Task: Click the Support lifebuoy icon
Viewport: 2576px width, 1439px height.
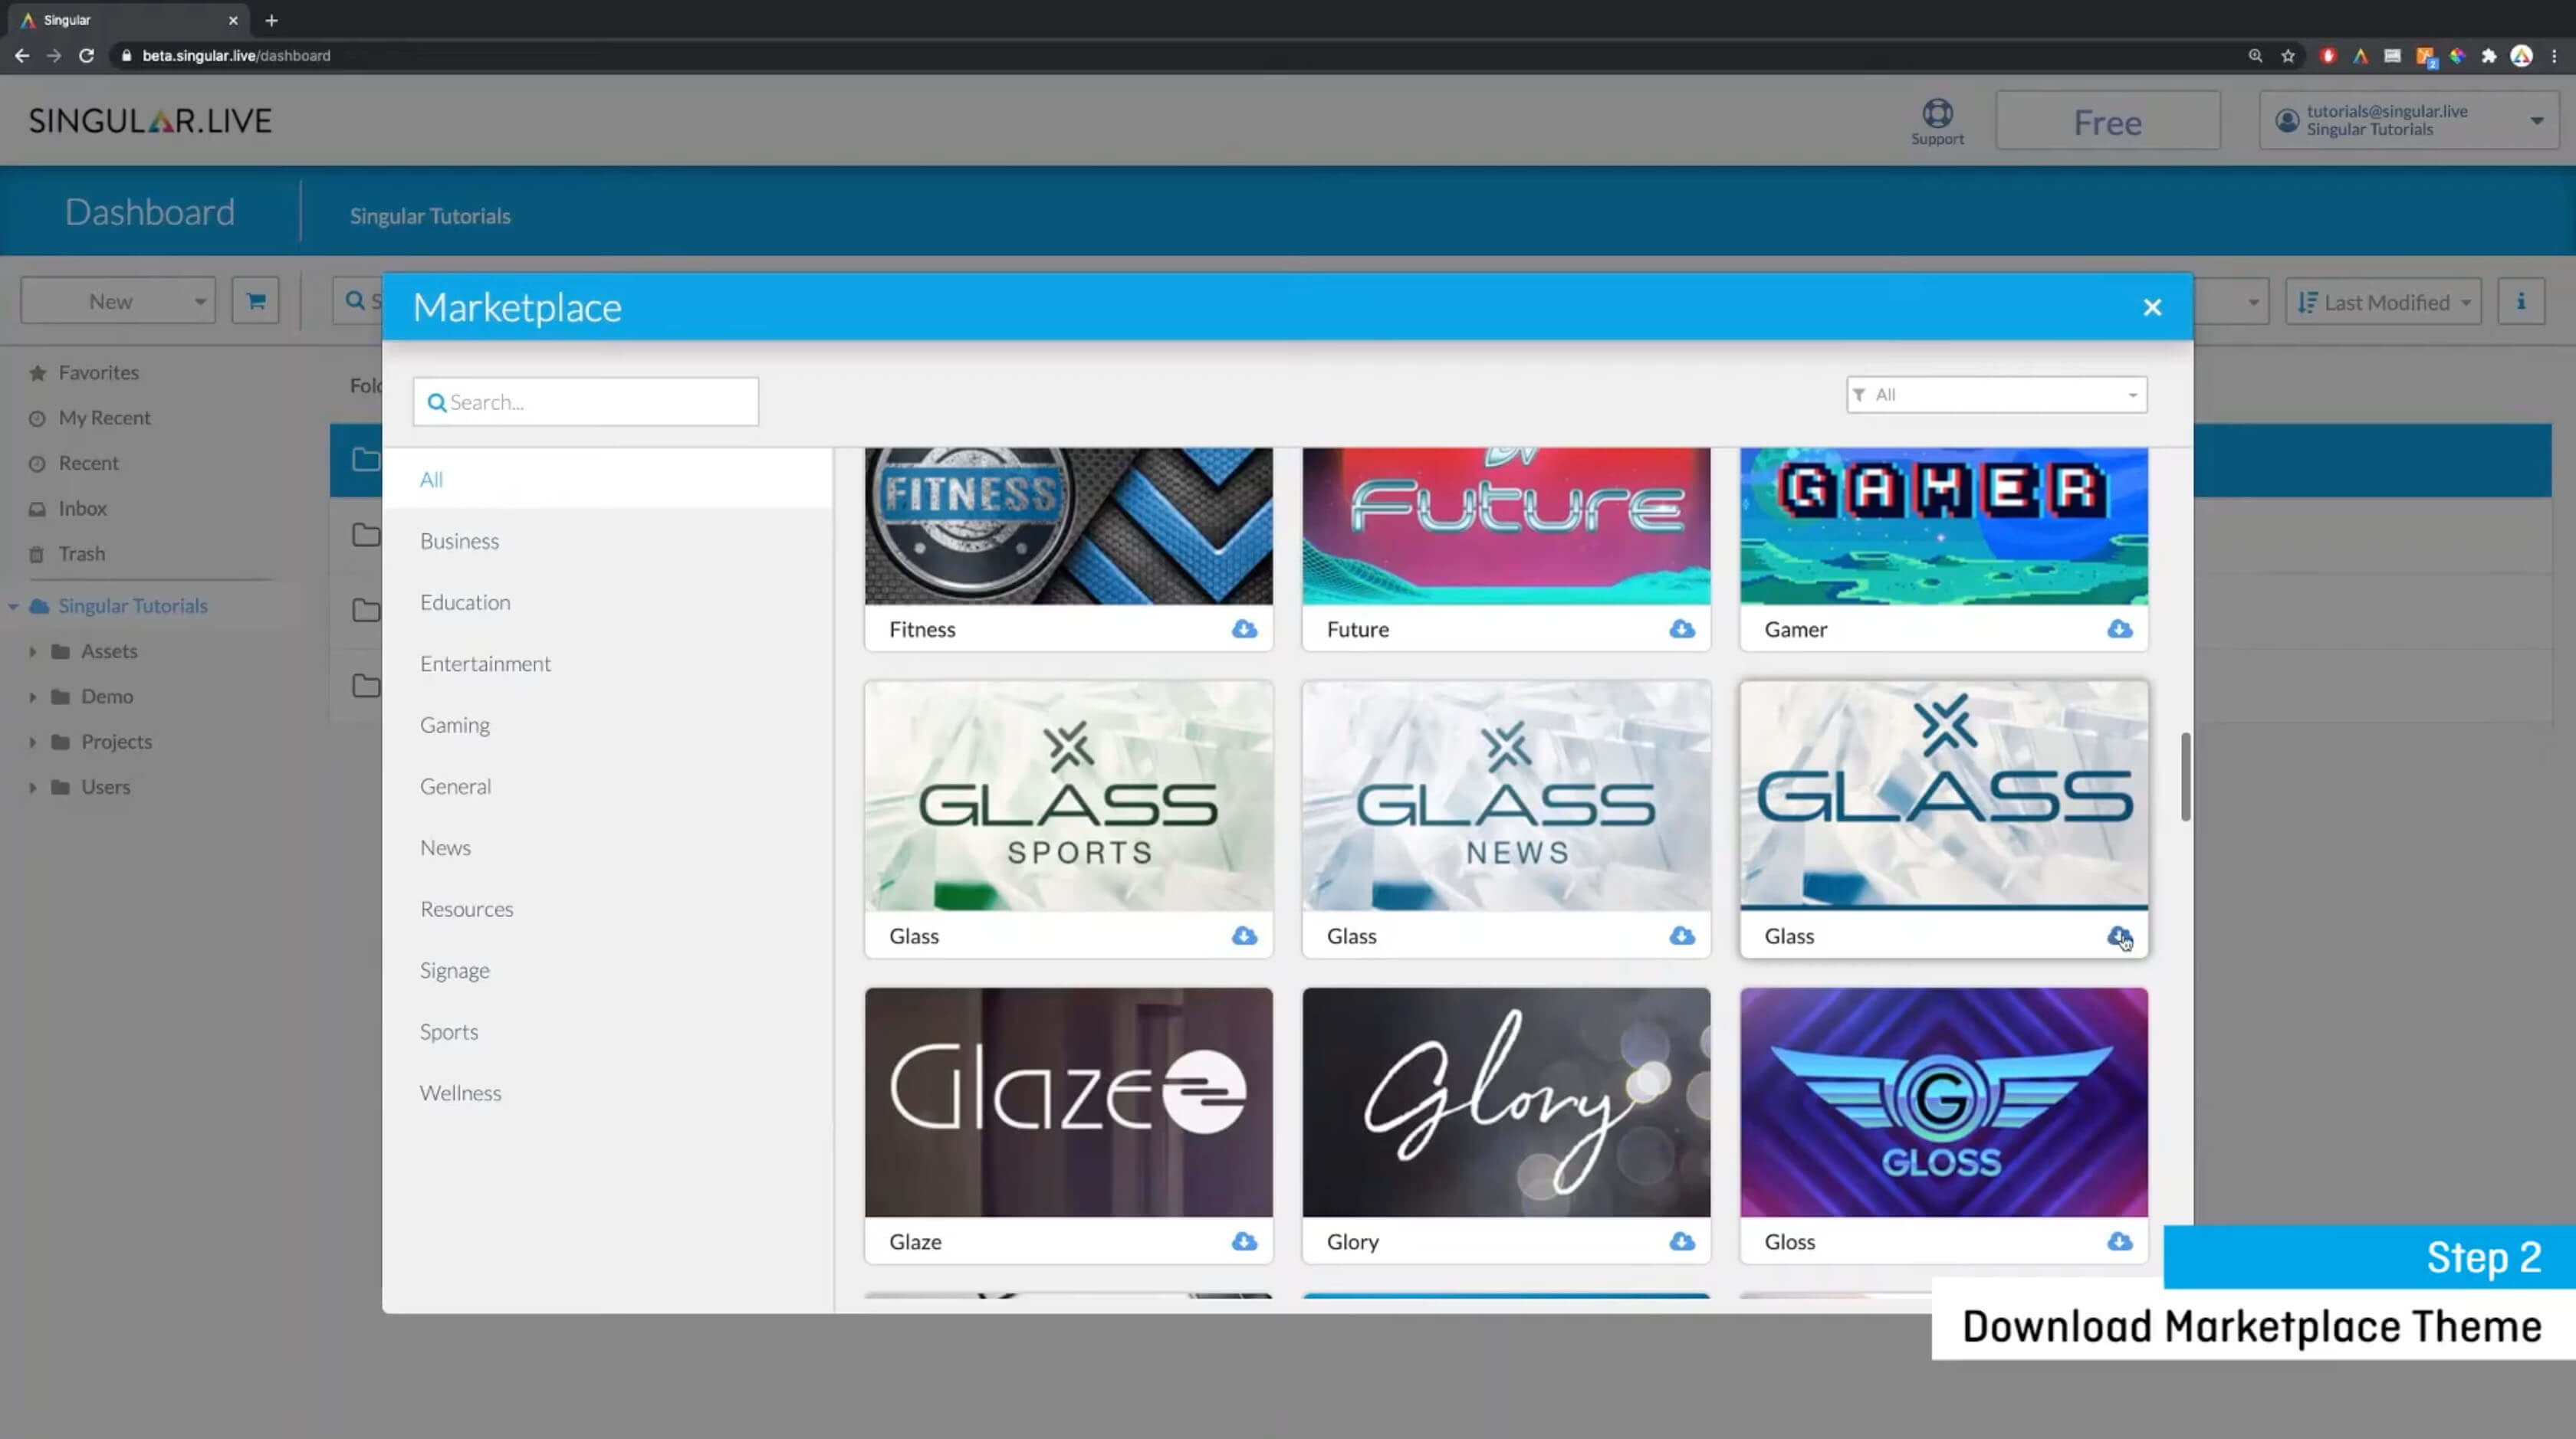Action: click(1937, 114)
